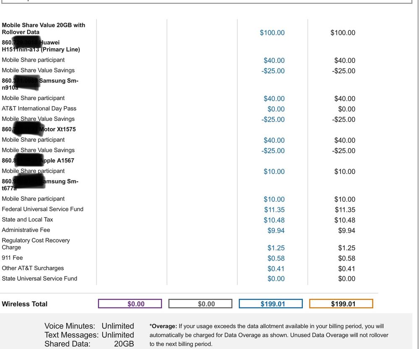The height and width of the screenshot is (349, 419).
Task: Click blue $10.00 charge under Apple A1567 line
Action: [x=274, y=172]
